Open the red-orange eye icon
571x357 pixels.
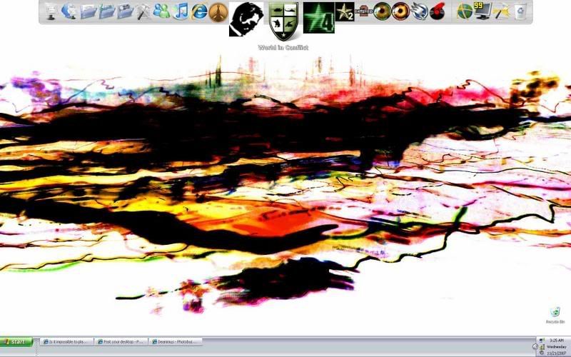click(400, 11)
